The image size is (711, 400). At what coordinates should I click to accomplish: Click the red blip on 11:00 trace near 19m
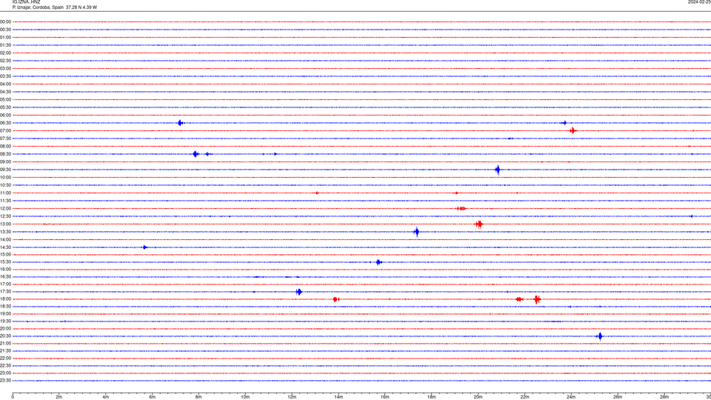point(457,193)
